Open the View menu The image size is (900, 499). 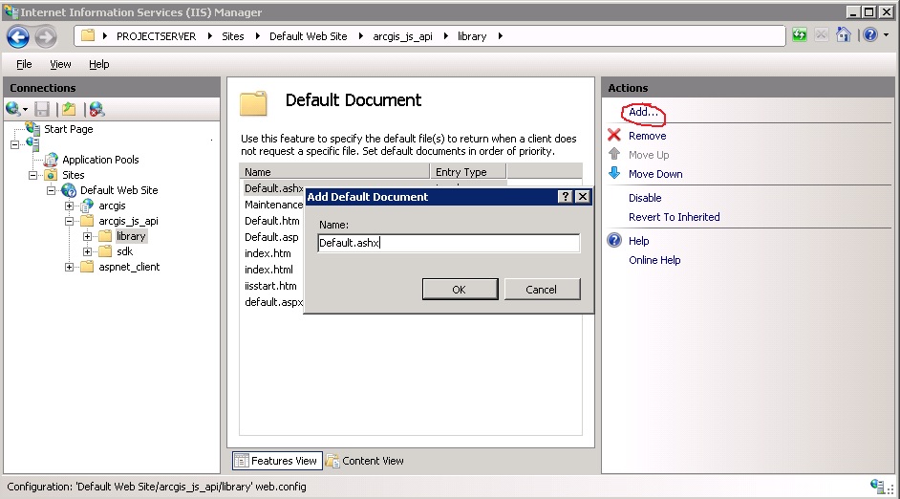click(x=60, y=64)
